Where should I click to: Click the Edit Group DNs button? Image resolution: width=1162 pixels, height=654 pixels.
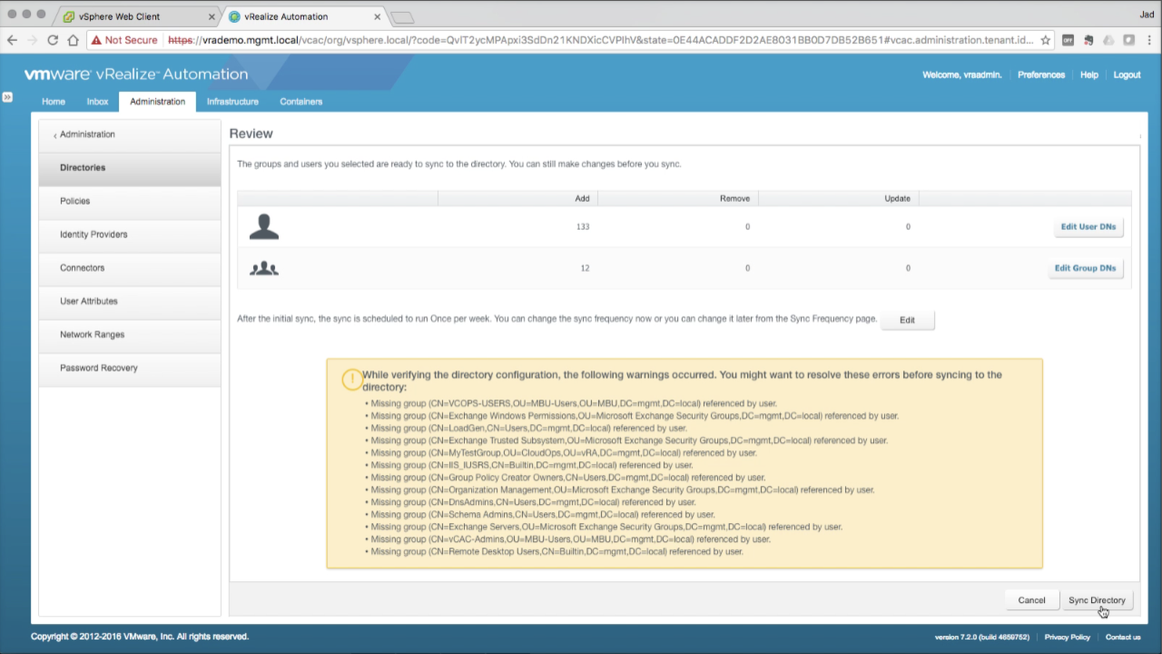coord(1085,269)
